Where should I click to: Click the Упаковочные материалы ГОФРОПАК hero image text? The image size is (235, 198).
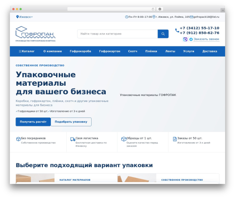pyautogui.click(x=148, y=95)
